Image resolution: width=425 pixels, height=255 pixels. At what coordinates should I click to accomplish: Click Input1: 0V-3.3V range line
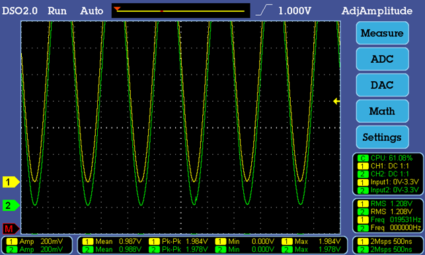click(388, 182)
